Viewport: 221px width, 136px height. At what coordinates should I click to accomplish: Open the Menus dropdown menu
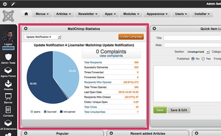[42, 14]
